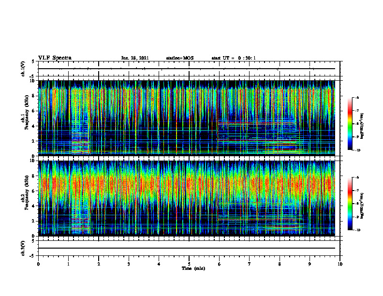Select the 'start UT = 0:30:1' header text
Viewport: 383px width, 296px height.
[234, 58]
